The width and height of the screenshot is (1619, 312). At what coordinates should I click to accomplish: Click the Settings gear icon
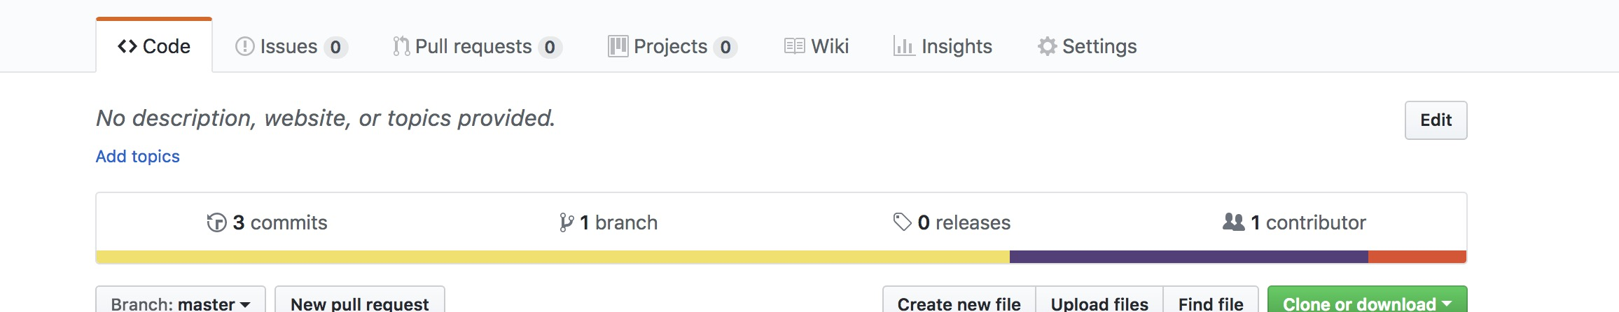coord(1047,46)
